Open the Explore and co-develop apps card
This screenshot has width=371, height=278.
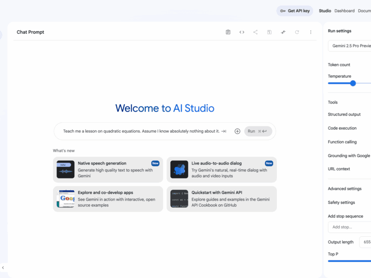[x=108, y=199]
